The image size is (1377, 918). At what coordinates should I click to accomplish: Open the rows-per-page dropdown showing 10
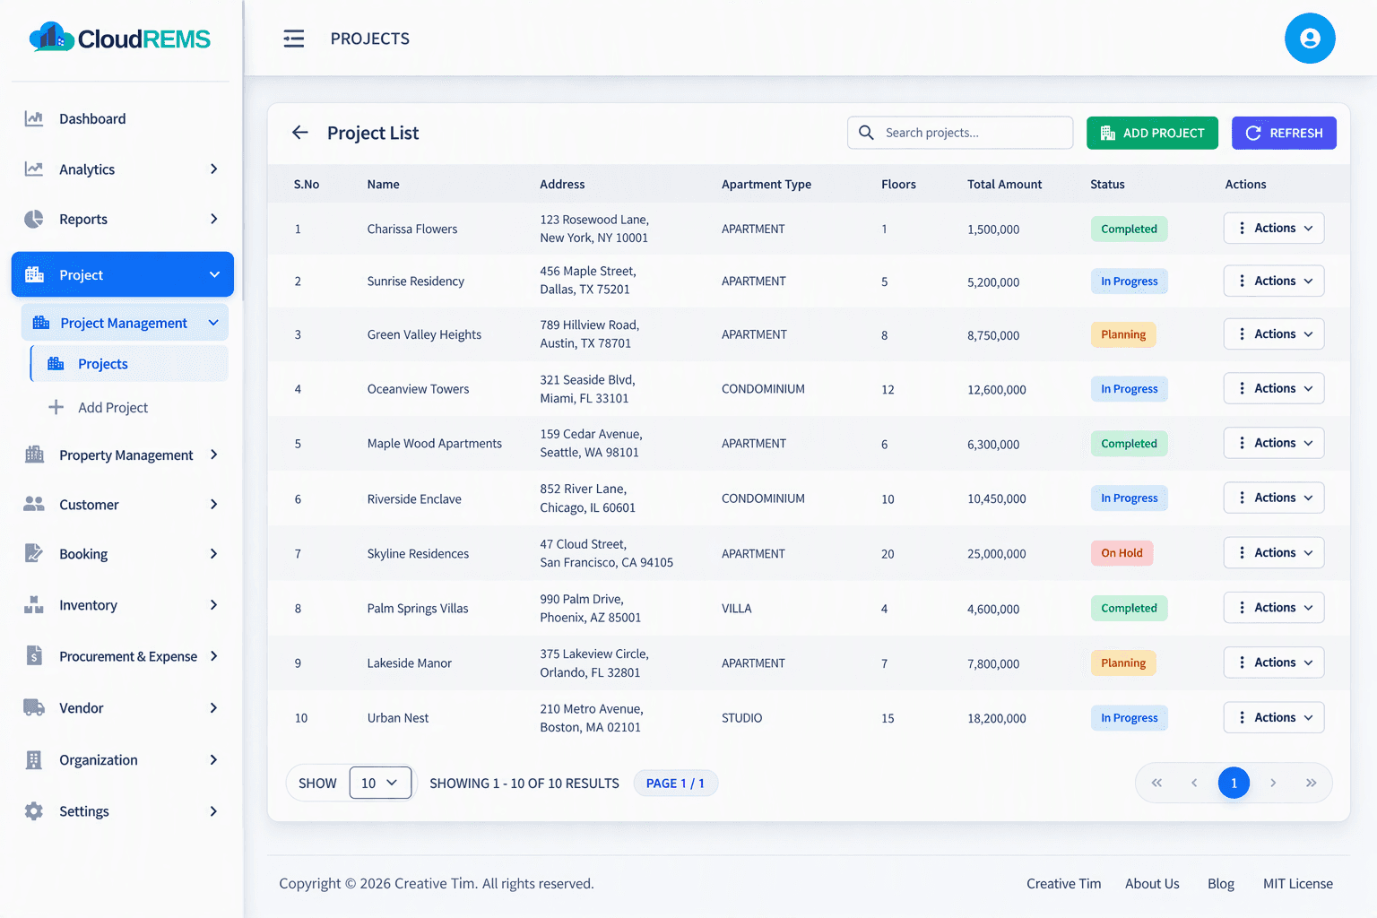coord(380,783)
